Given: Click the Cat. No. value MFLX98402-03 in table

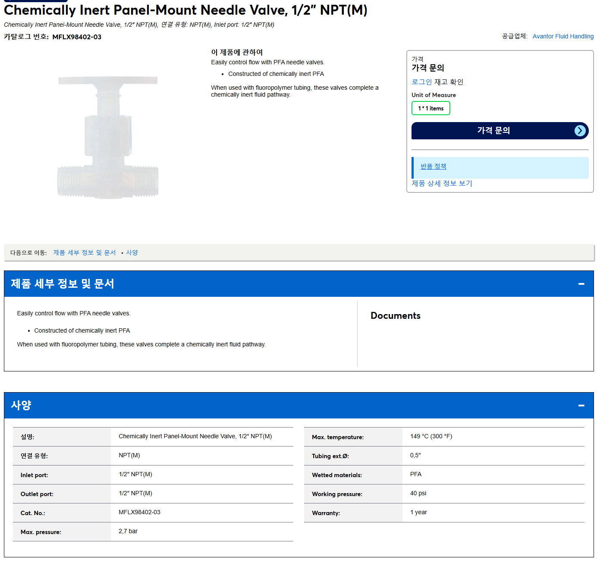Looking at the screenshot, I should (139, 513).
